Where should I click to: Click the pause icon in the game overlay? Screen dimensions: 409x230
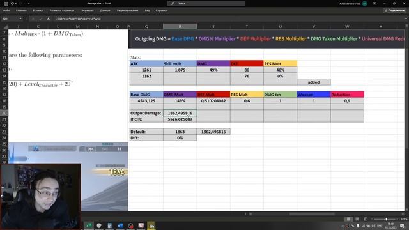click(120, 149)
